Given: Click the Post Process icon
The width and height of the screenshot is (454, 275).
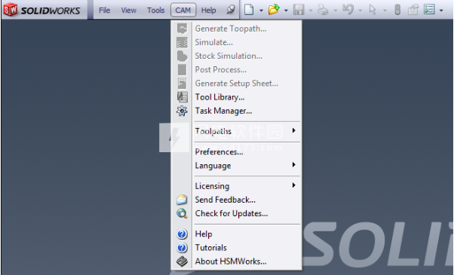Looking at the screenshot, I should 182,69.
